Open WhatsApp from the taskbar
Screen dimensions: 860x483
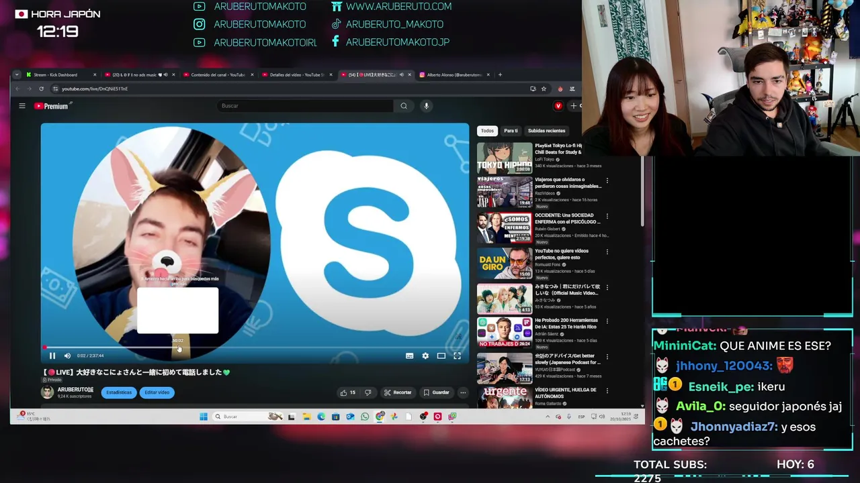tap(365, 417)
